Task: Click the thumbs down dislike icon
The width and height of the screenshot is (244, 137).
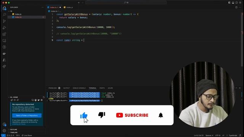Action: 102,115
